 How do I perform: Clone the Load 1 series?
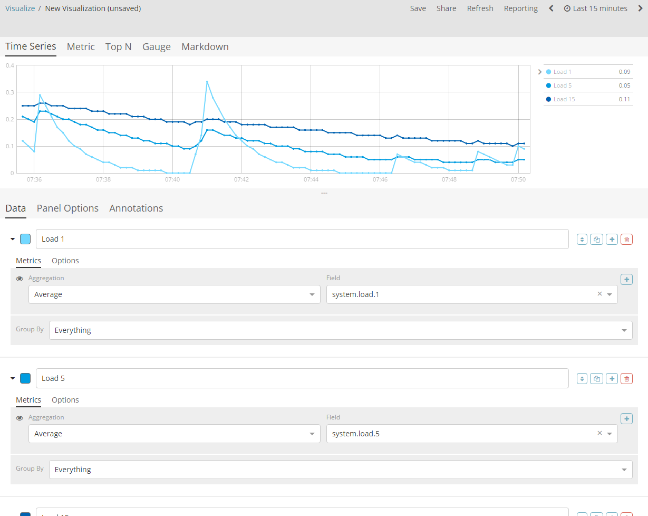pyautogui.click(x=596, y=239)
